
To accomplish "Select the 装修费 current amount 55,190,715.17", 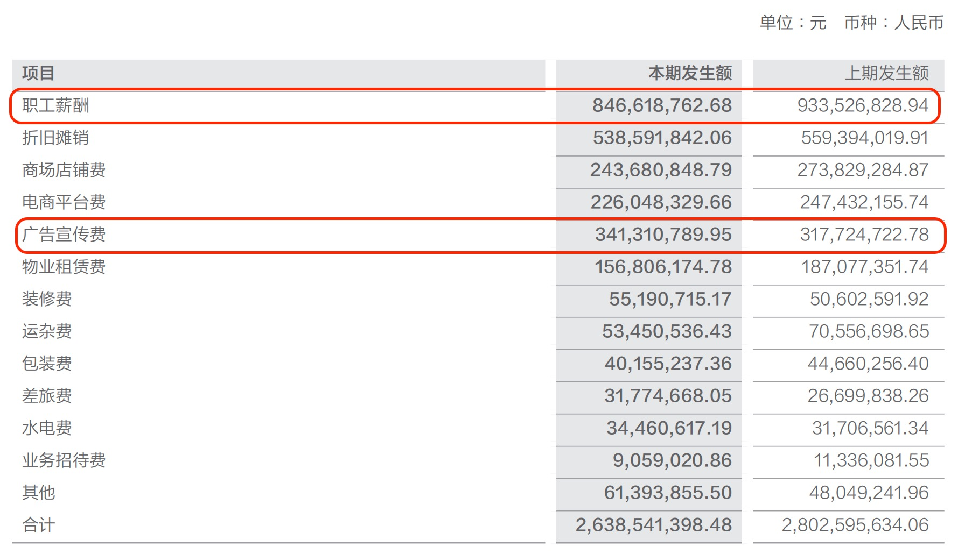I will pos(670,299).
